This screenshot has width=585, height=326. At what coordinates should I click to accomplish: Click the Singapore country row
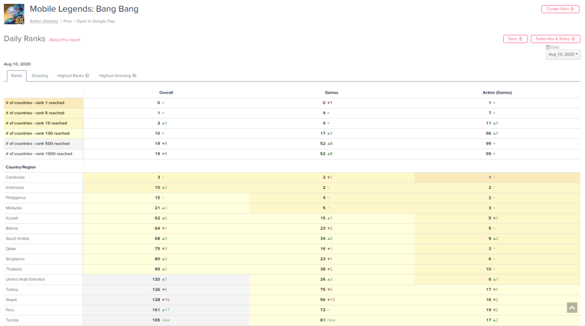292,259
